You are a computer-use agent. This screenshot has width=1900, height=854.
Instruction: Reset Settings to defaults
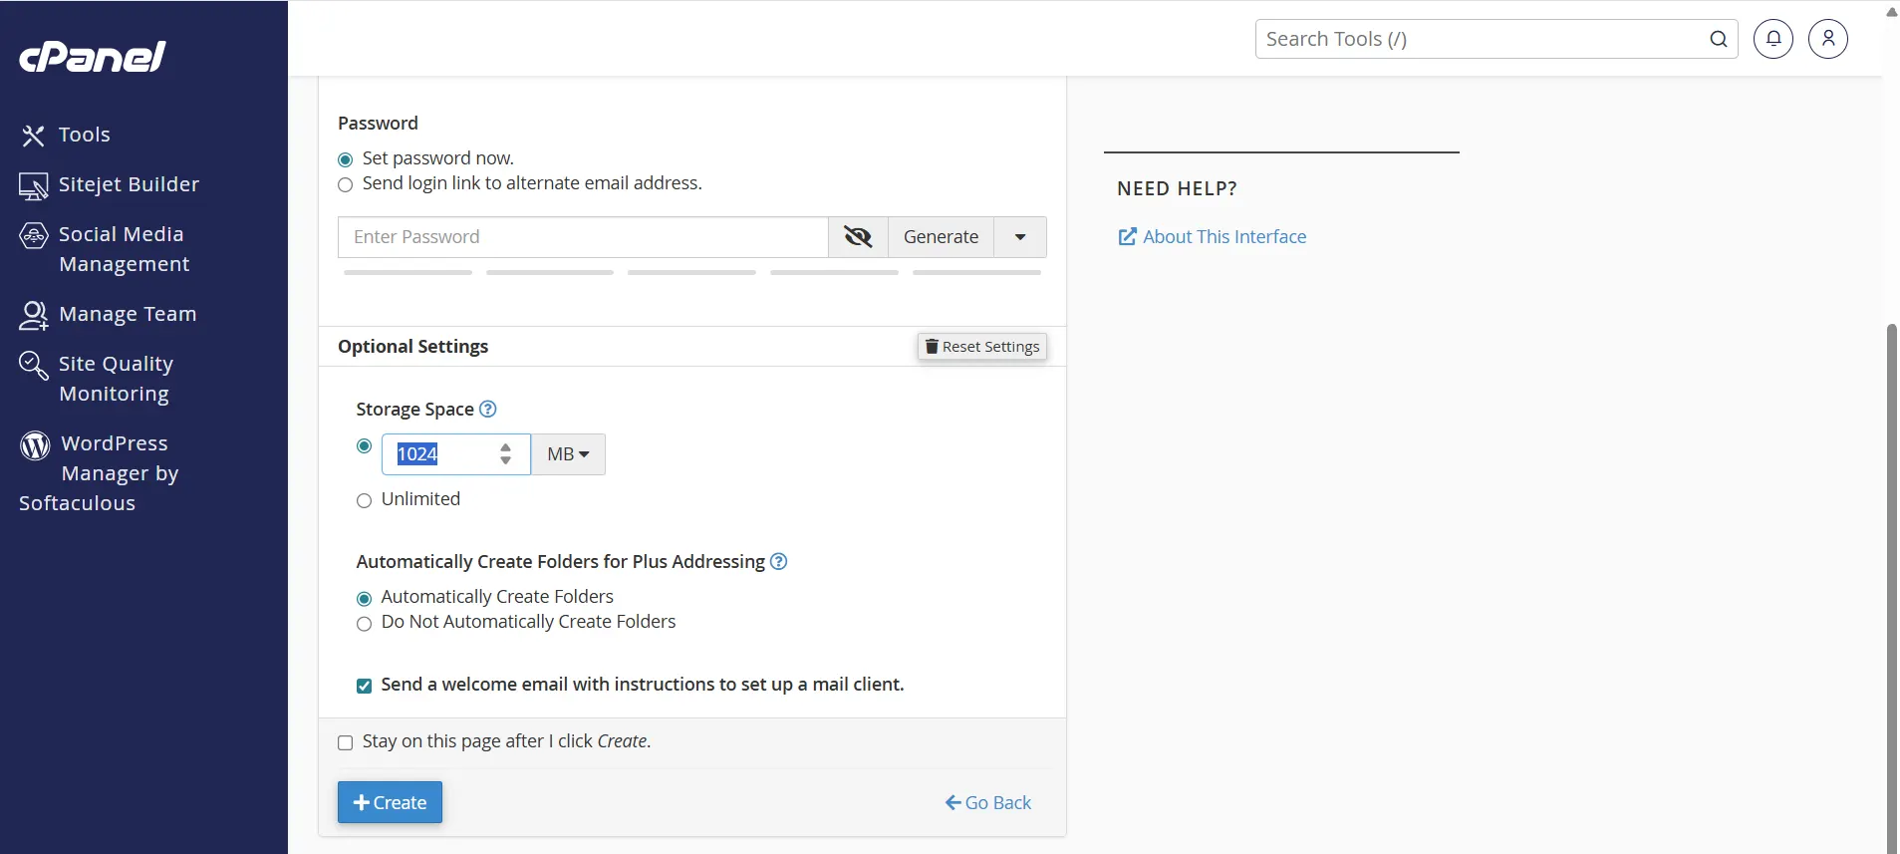click(982, 347)
